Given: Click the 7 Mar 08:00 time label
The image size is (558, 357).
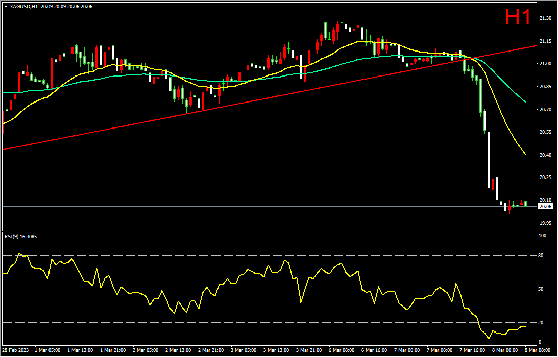Looking at the screenshot, I should 440,350.
